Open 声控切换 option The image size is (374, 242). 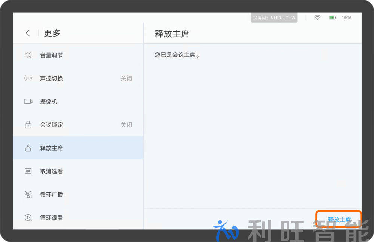click(x=78, y=78)
